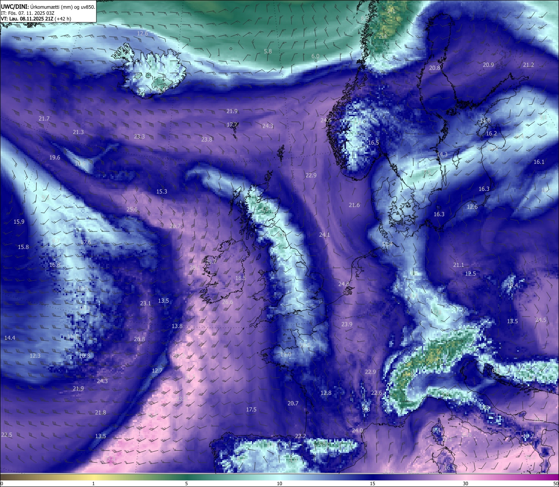
Task: Select the 20.7 value label
Action: tap(293, 403)
